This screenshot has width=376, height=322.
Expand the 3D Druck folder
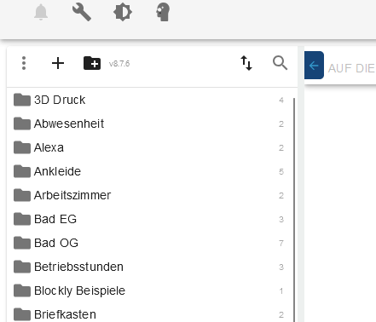coord(149,100)
